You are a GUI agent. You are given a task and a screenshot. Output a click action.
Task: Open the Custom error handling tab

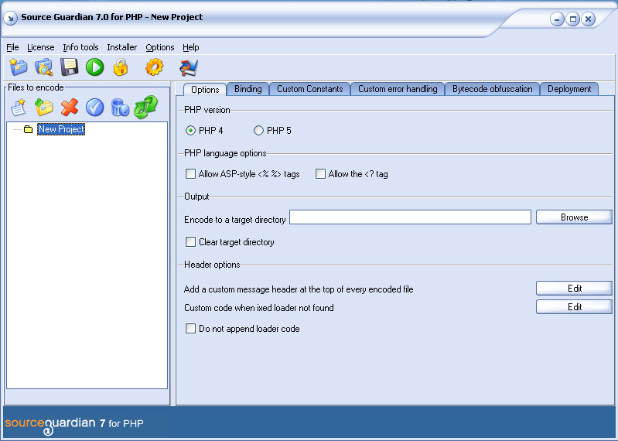(x=398, y=89)
